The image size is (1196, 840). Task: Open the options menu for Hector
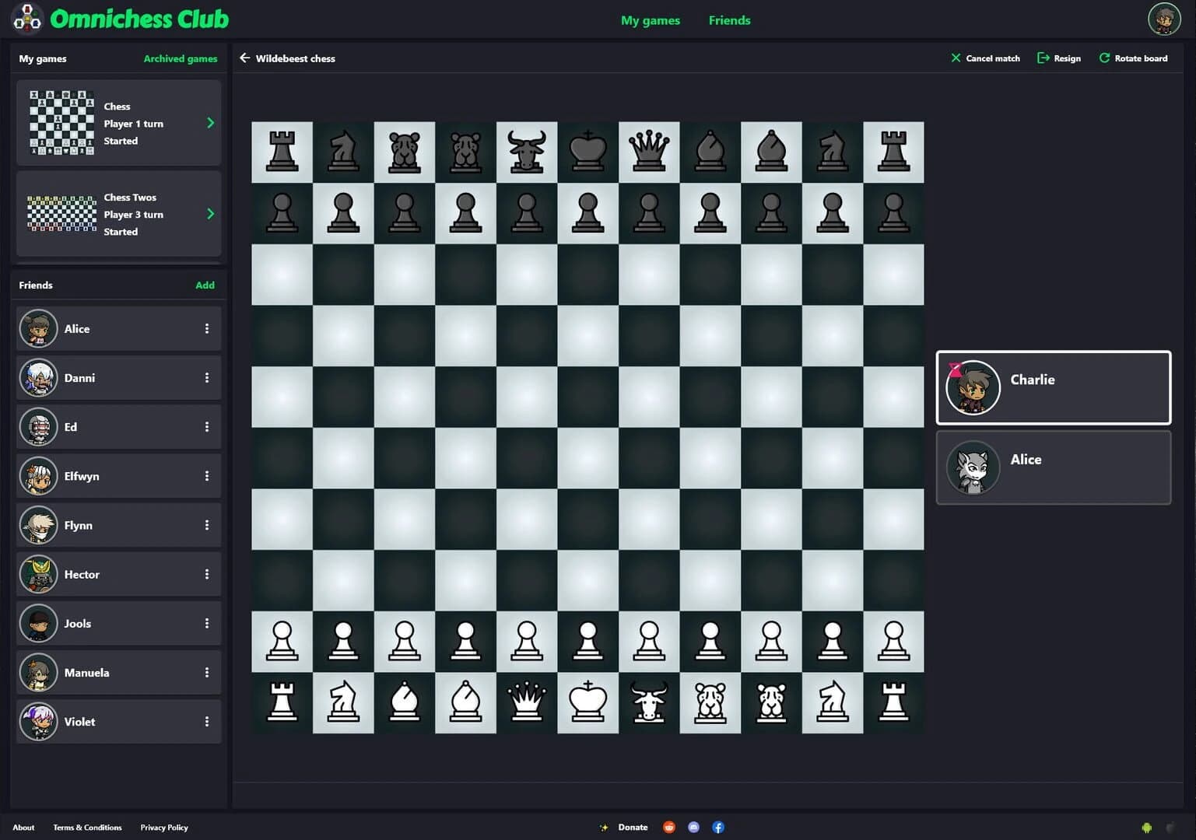pyautogui.click(x=207, y=574)
